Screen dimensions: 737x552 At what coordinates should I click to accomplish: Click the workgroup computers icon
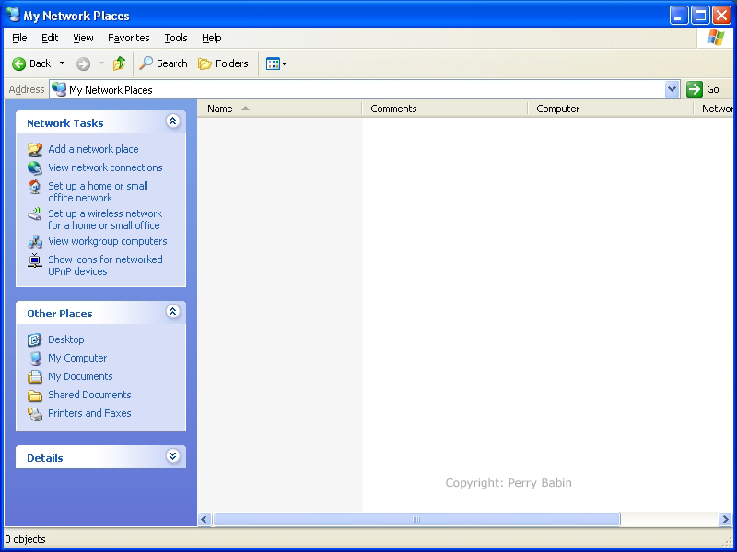coord(35,242)
